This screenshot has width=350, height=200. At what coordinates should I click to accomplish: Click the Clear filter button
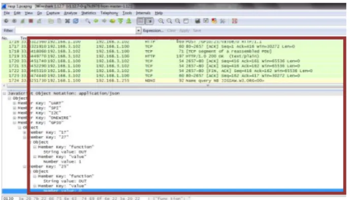(x=171, y=30)
